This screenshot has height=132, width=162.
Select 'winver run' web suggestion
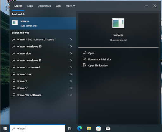tap(43, 74)
